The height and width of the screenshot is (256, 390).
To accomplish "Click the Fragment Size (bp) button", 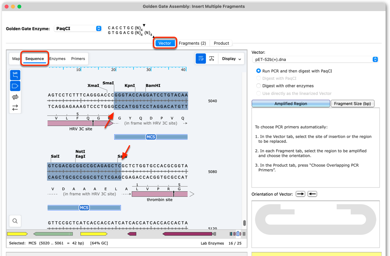I will (352, 104).
